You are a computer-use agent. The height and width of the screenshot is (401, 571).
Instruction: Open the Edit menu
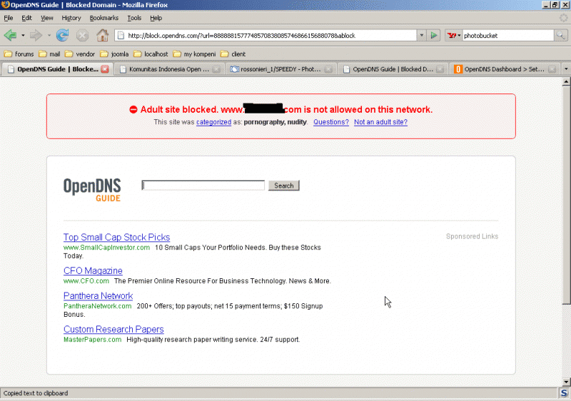[x=26, y=18]
